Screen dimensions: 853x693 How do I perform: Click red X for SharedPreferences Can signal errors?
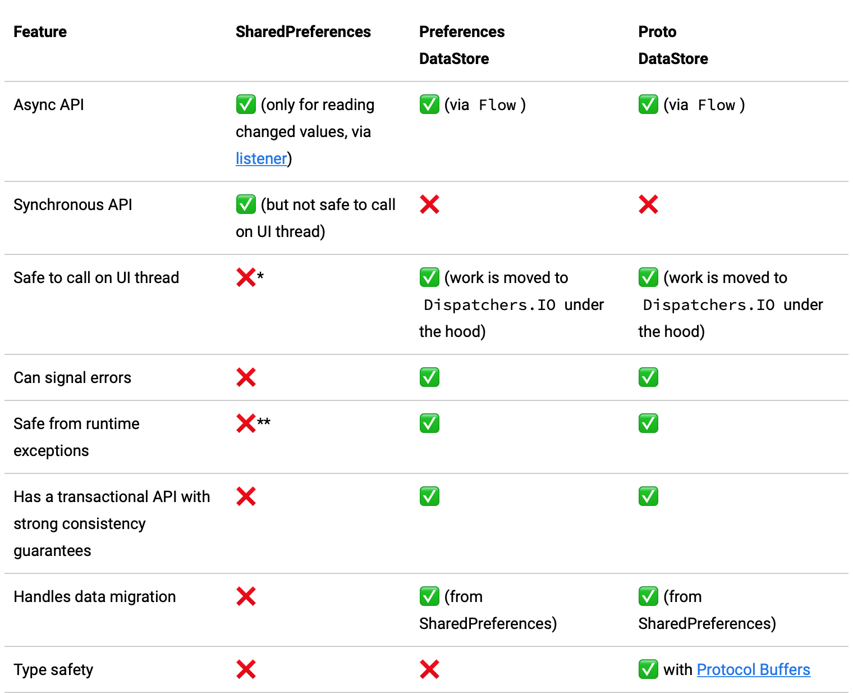pos(246,377)
